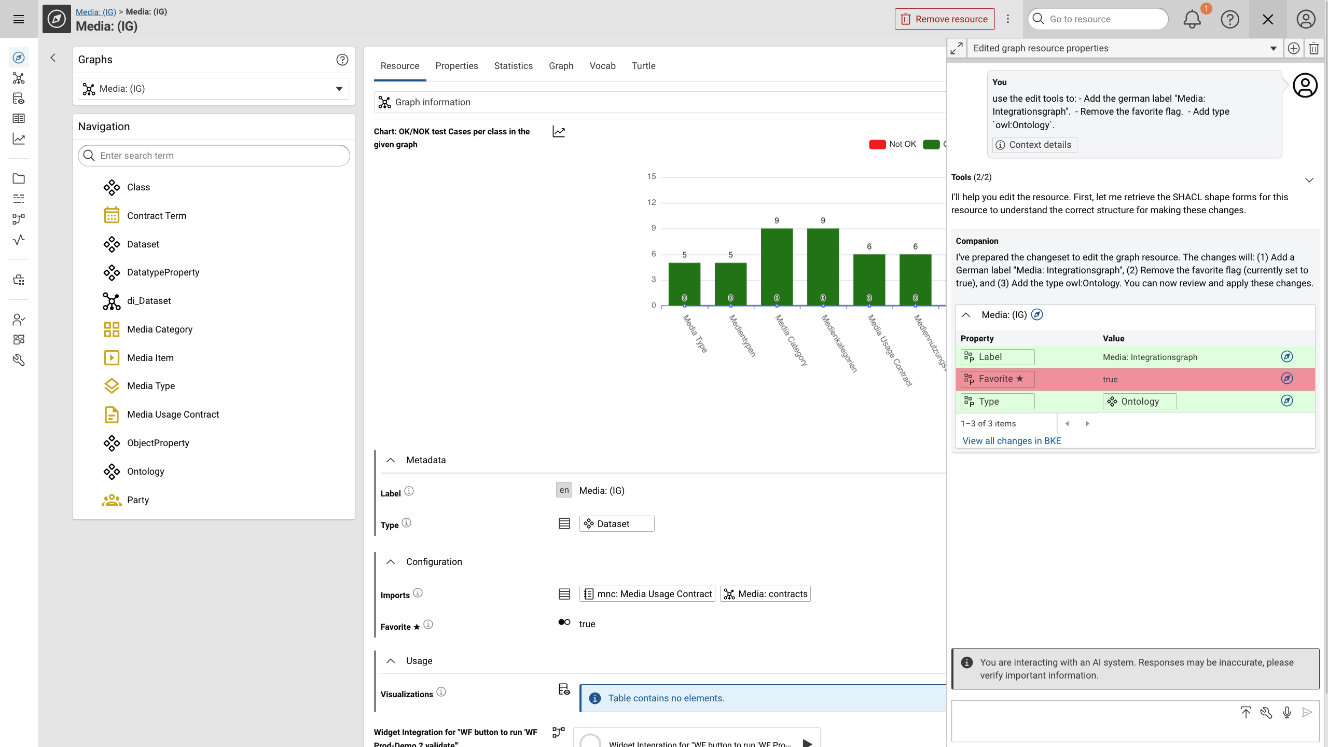Open notifications bell icon
The width and height of the screenshot is (1328, 747).
tap(1192, 19)
